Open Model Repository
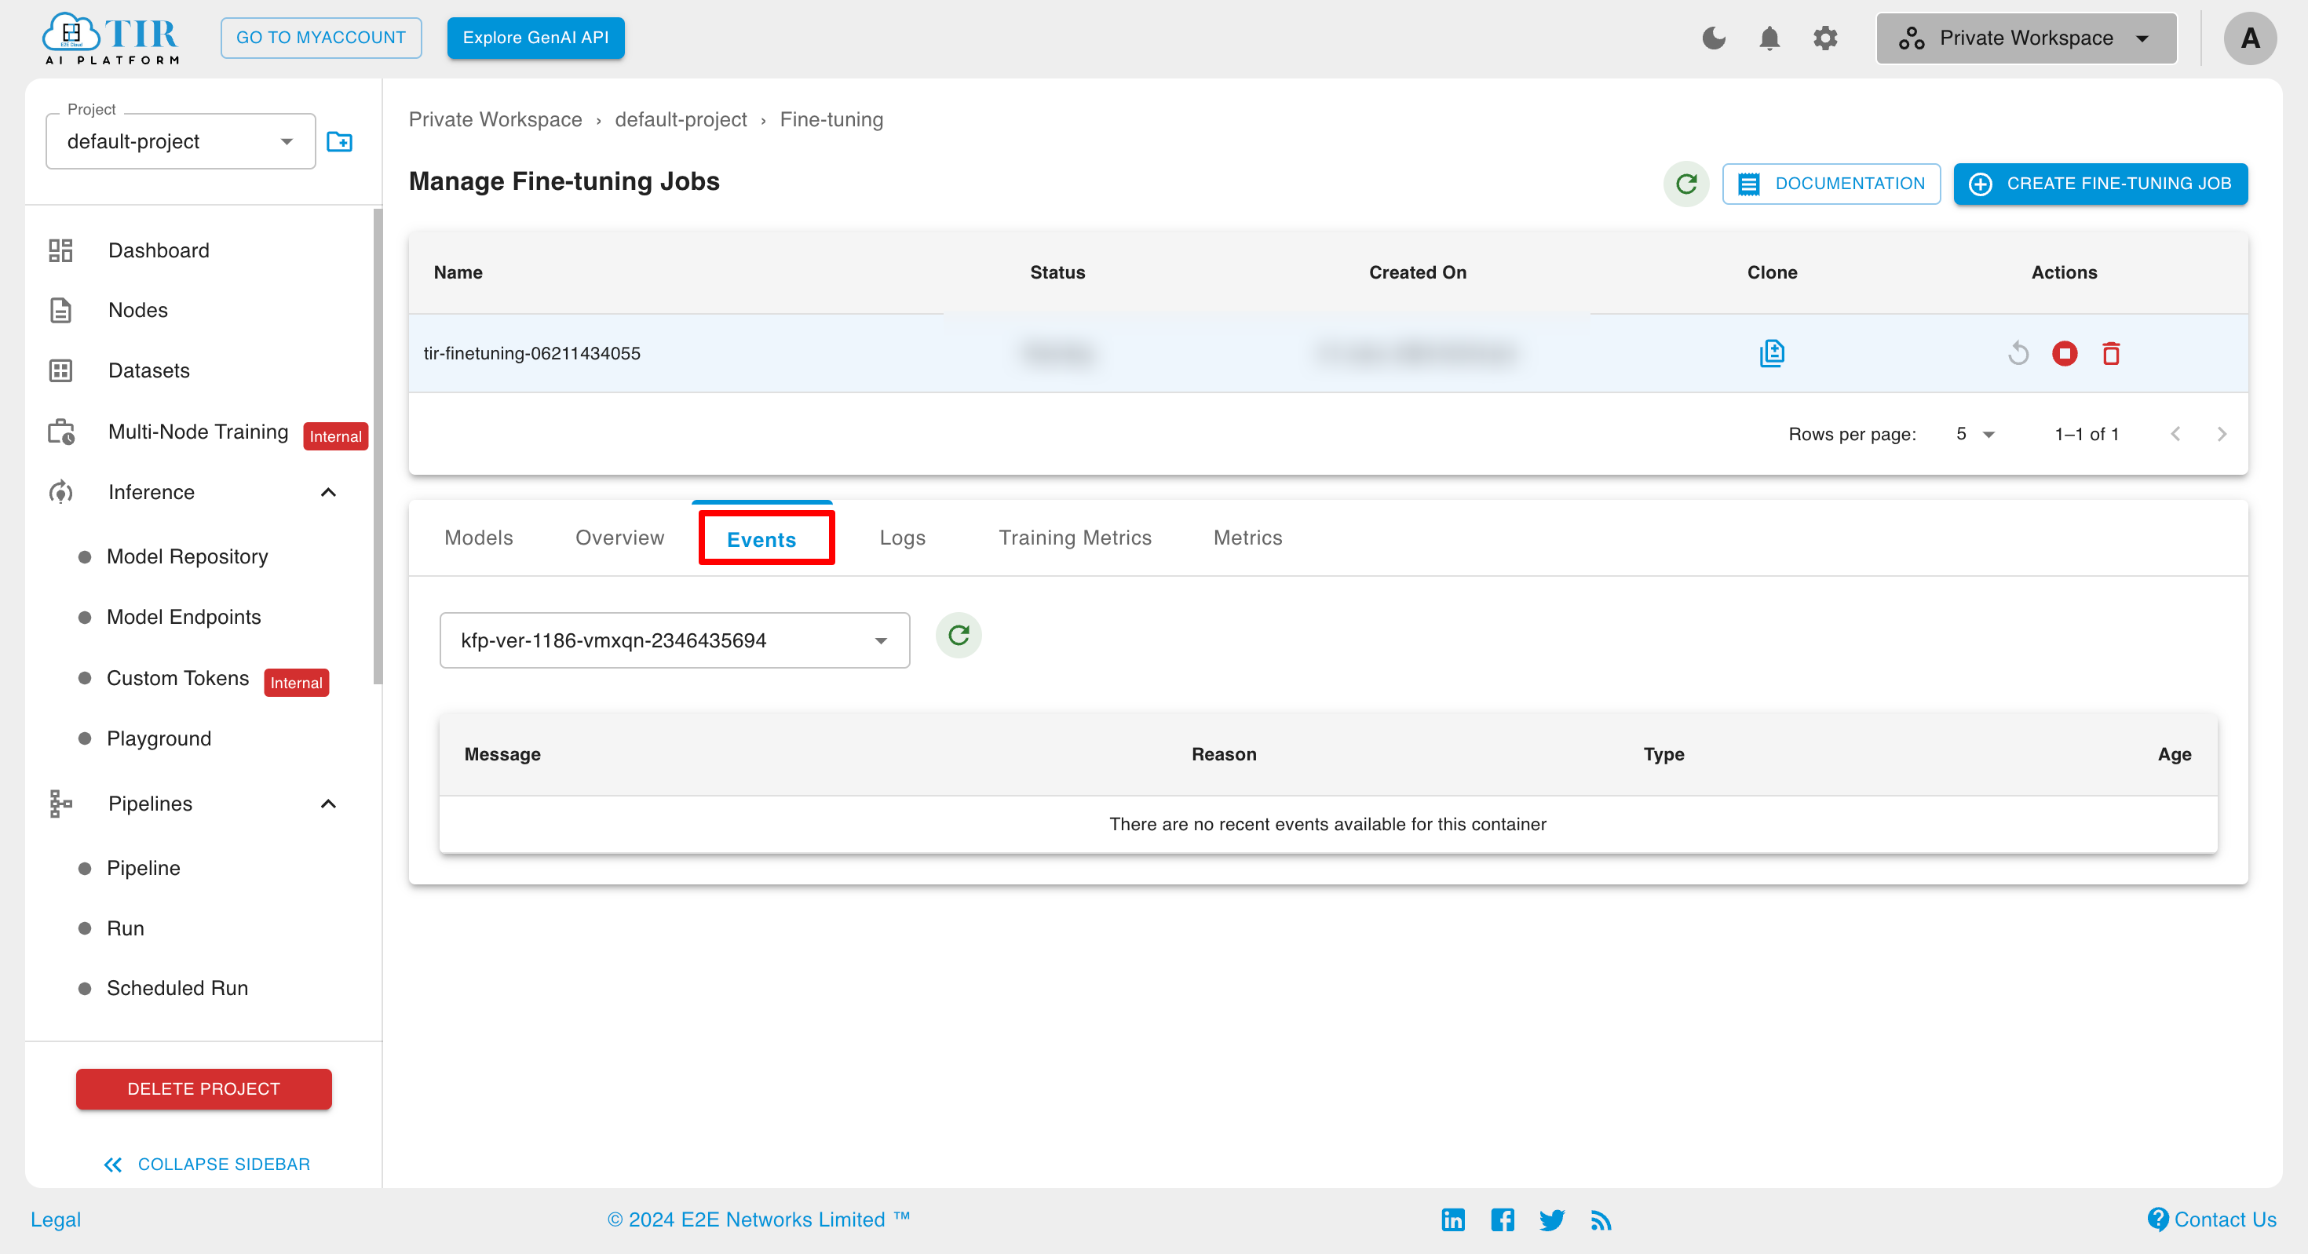 (188, 556)
